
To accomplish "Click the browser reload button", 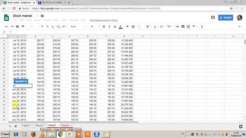I will [14, 8].
